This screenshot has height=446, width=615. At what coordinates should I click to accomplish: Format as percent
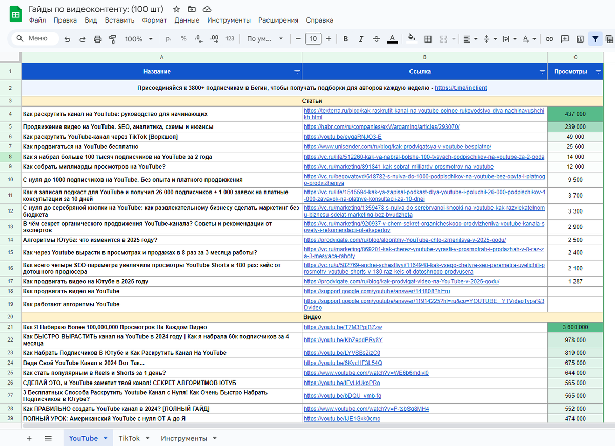tap(183, 39)
